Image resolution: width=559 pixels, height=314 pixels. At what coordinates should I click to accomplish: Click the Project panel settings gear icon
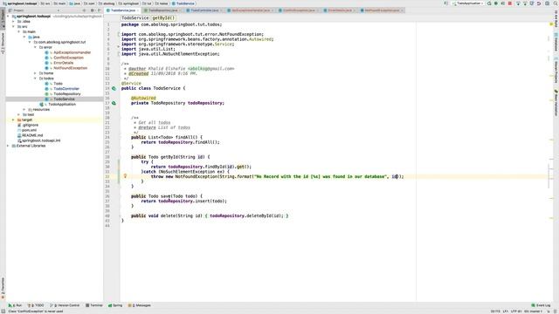tap(92, 10)
